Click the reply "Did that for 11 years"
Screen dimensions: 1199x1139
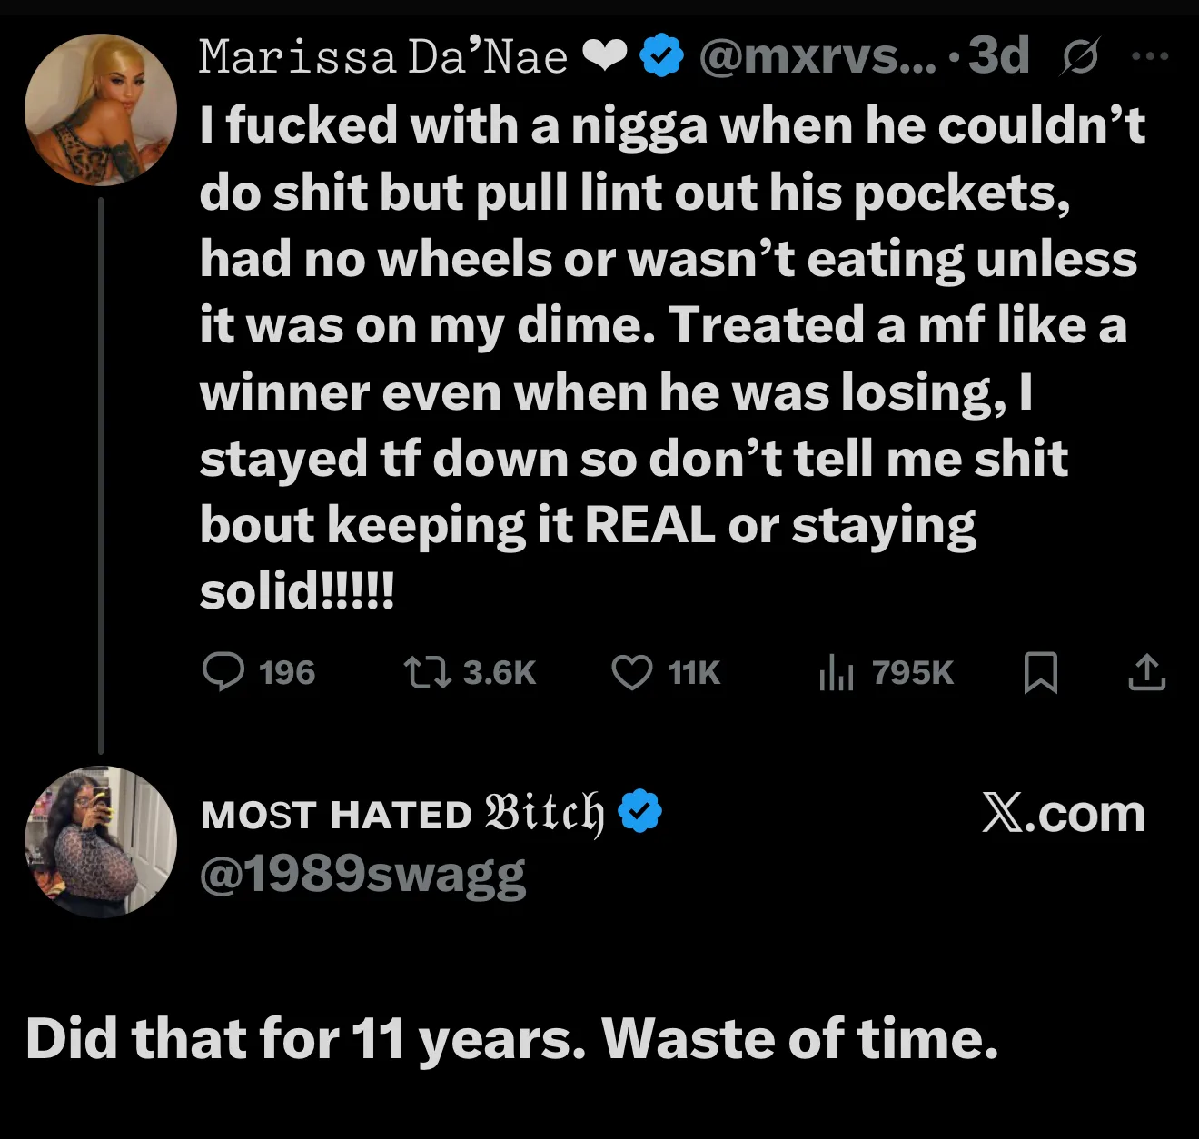tap(512, 1037)
